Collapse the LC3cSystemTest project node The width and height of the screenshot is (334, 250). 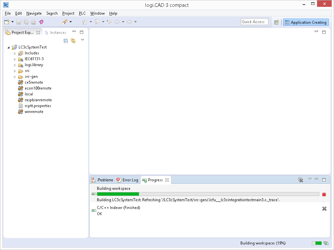[8, 48]
